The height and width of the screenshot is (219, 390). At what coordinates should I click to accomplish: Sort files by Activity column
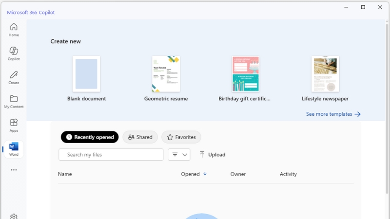pos(288,174)
